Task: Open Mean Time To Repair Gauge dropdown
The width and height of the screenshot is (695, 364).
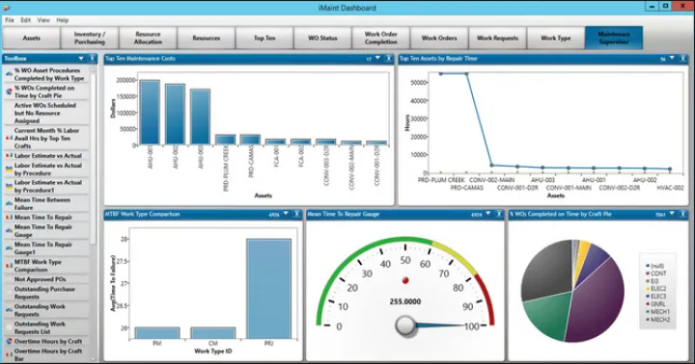Action: click(488, 214)
